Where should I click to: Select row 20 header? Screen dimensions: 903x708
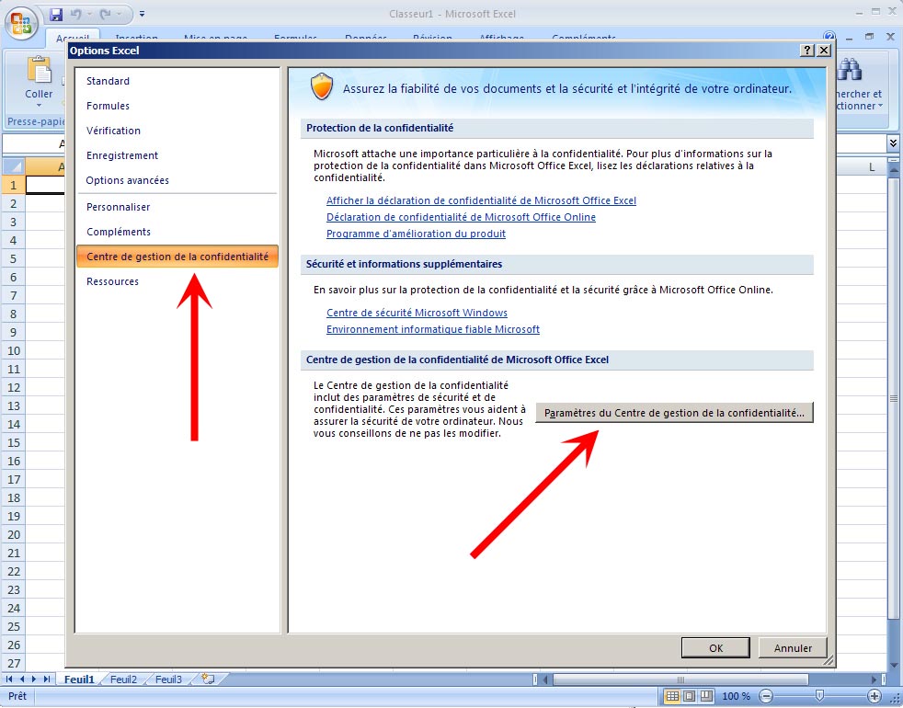click(13, 534)
